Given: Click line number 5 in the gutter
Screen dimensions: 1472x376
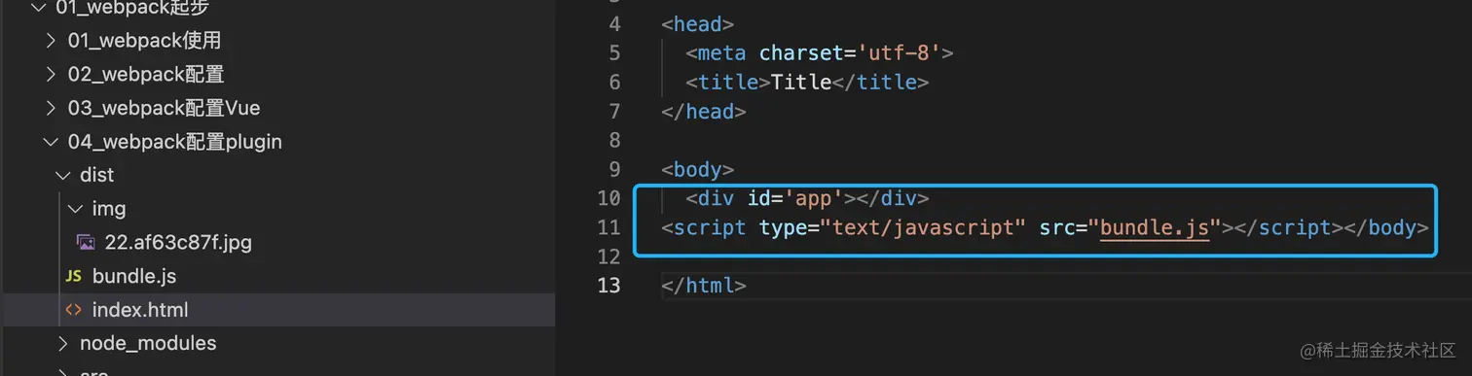Looking at the screenshot, I should (614, 53).
